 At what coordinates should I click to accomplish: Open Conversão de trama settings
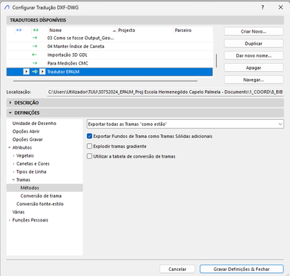click(41, 195)
